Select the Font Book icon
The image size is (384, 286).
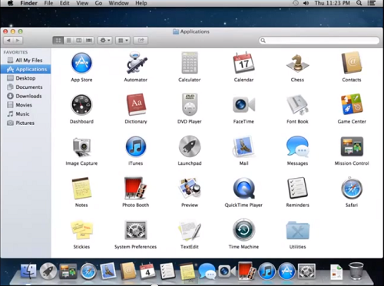[297, 105]
